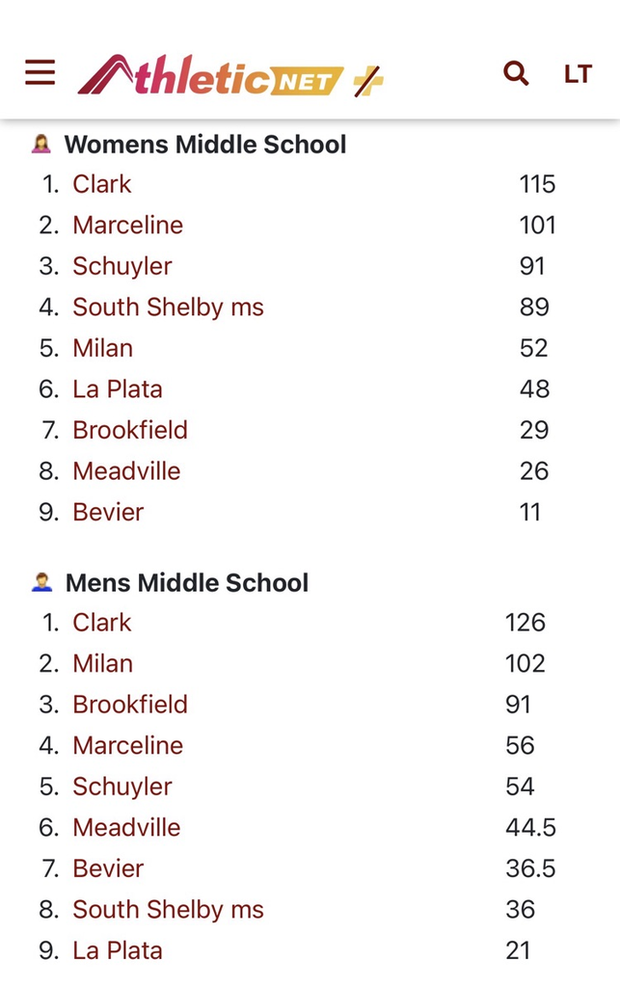Open the LT user account menu
The image size is (620, 987).
(x=577, y=74)
